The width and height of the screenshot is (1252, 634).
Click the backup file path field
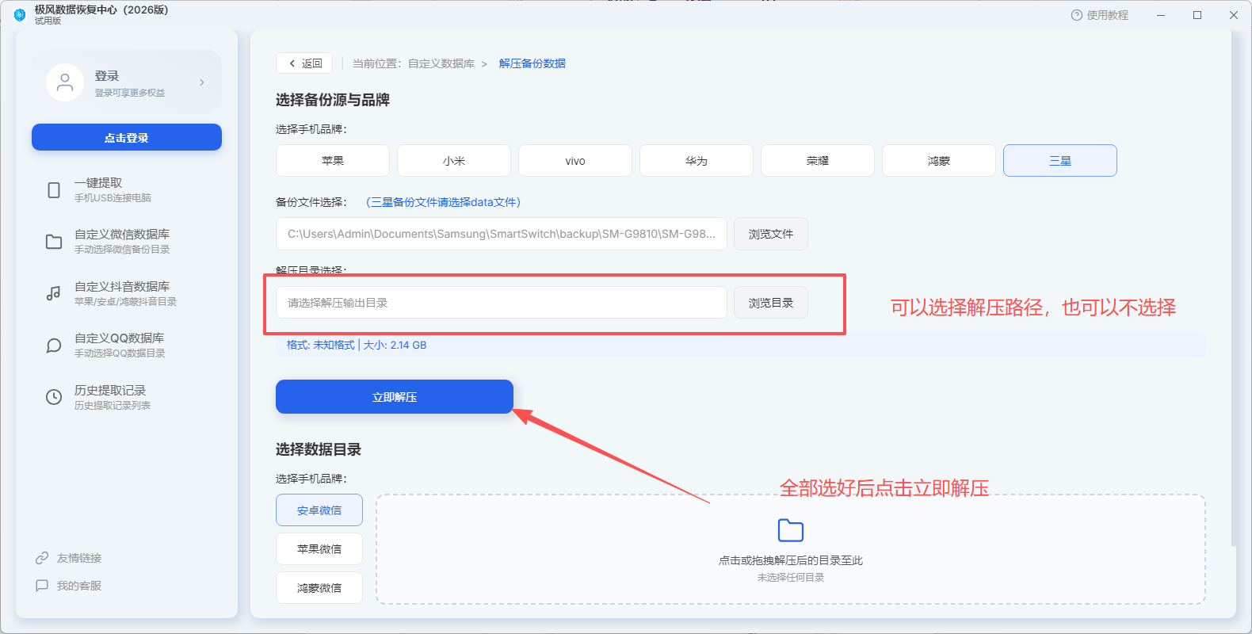502,234
